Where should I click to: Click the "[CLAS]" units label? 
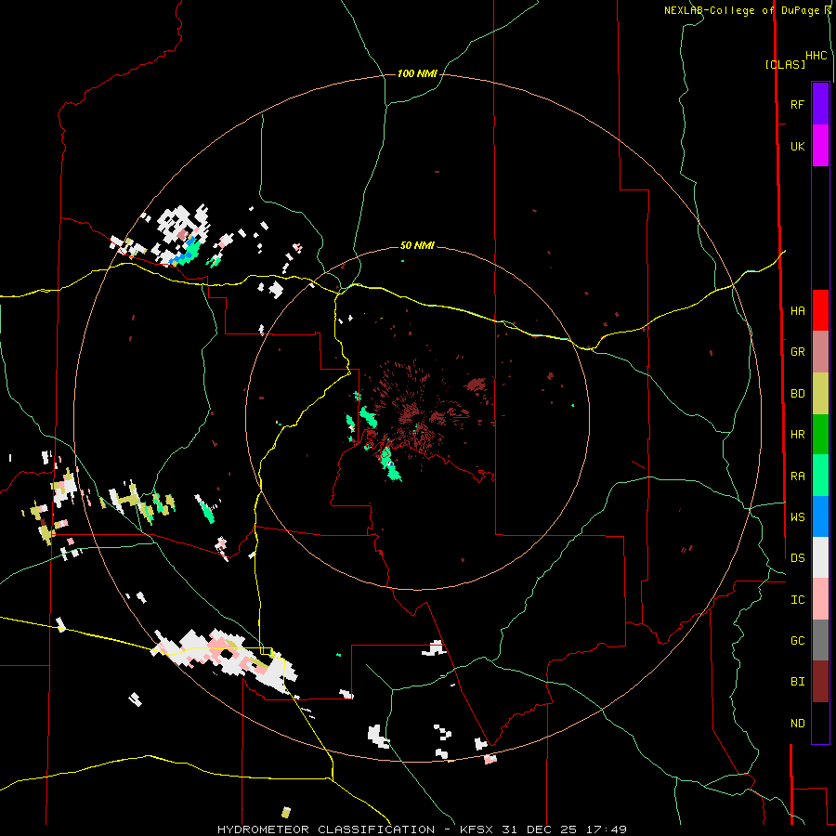[785, 64]
